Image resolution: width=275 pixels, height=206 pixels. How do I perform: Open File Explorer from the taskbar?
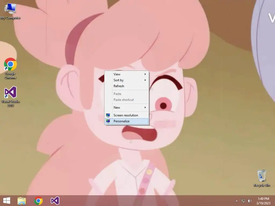click(22, 201)
